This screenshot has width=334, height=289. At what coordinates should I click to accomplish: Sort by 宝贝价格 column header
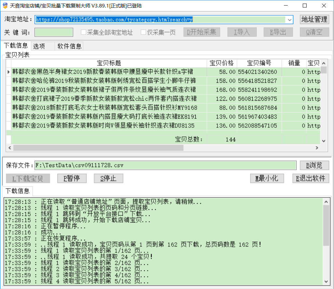coord(222,63)
